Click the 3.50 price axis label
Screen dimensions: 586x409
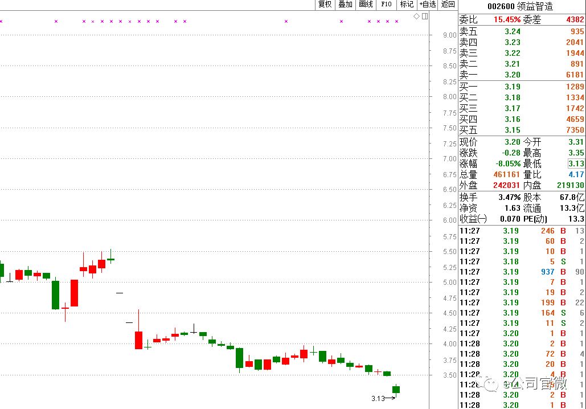(x=449, y=375)
